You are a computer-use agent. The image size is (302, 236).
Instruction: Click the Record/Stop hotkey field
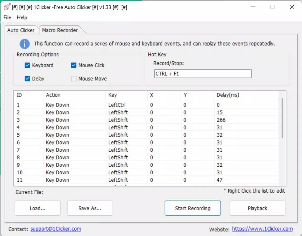coord(203,74)
